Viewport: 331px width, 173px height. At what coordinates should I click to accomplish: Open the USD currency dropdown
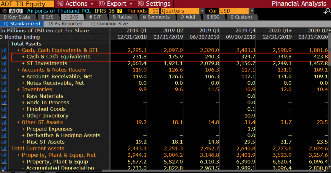(252, 11)
